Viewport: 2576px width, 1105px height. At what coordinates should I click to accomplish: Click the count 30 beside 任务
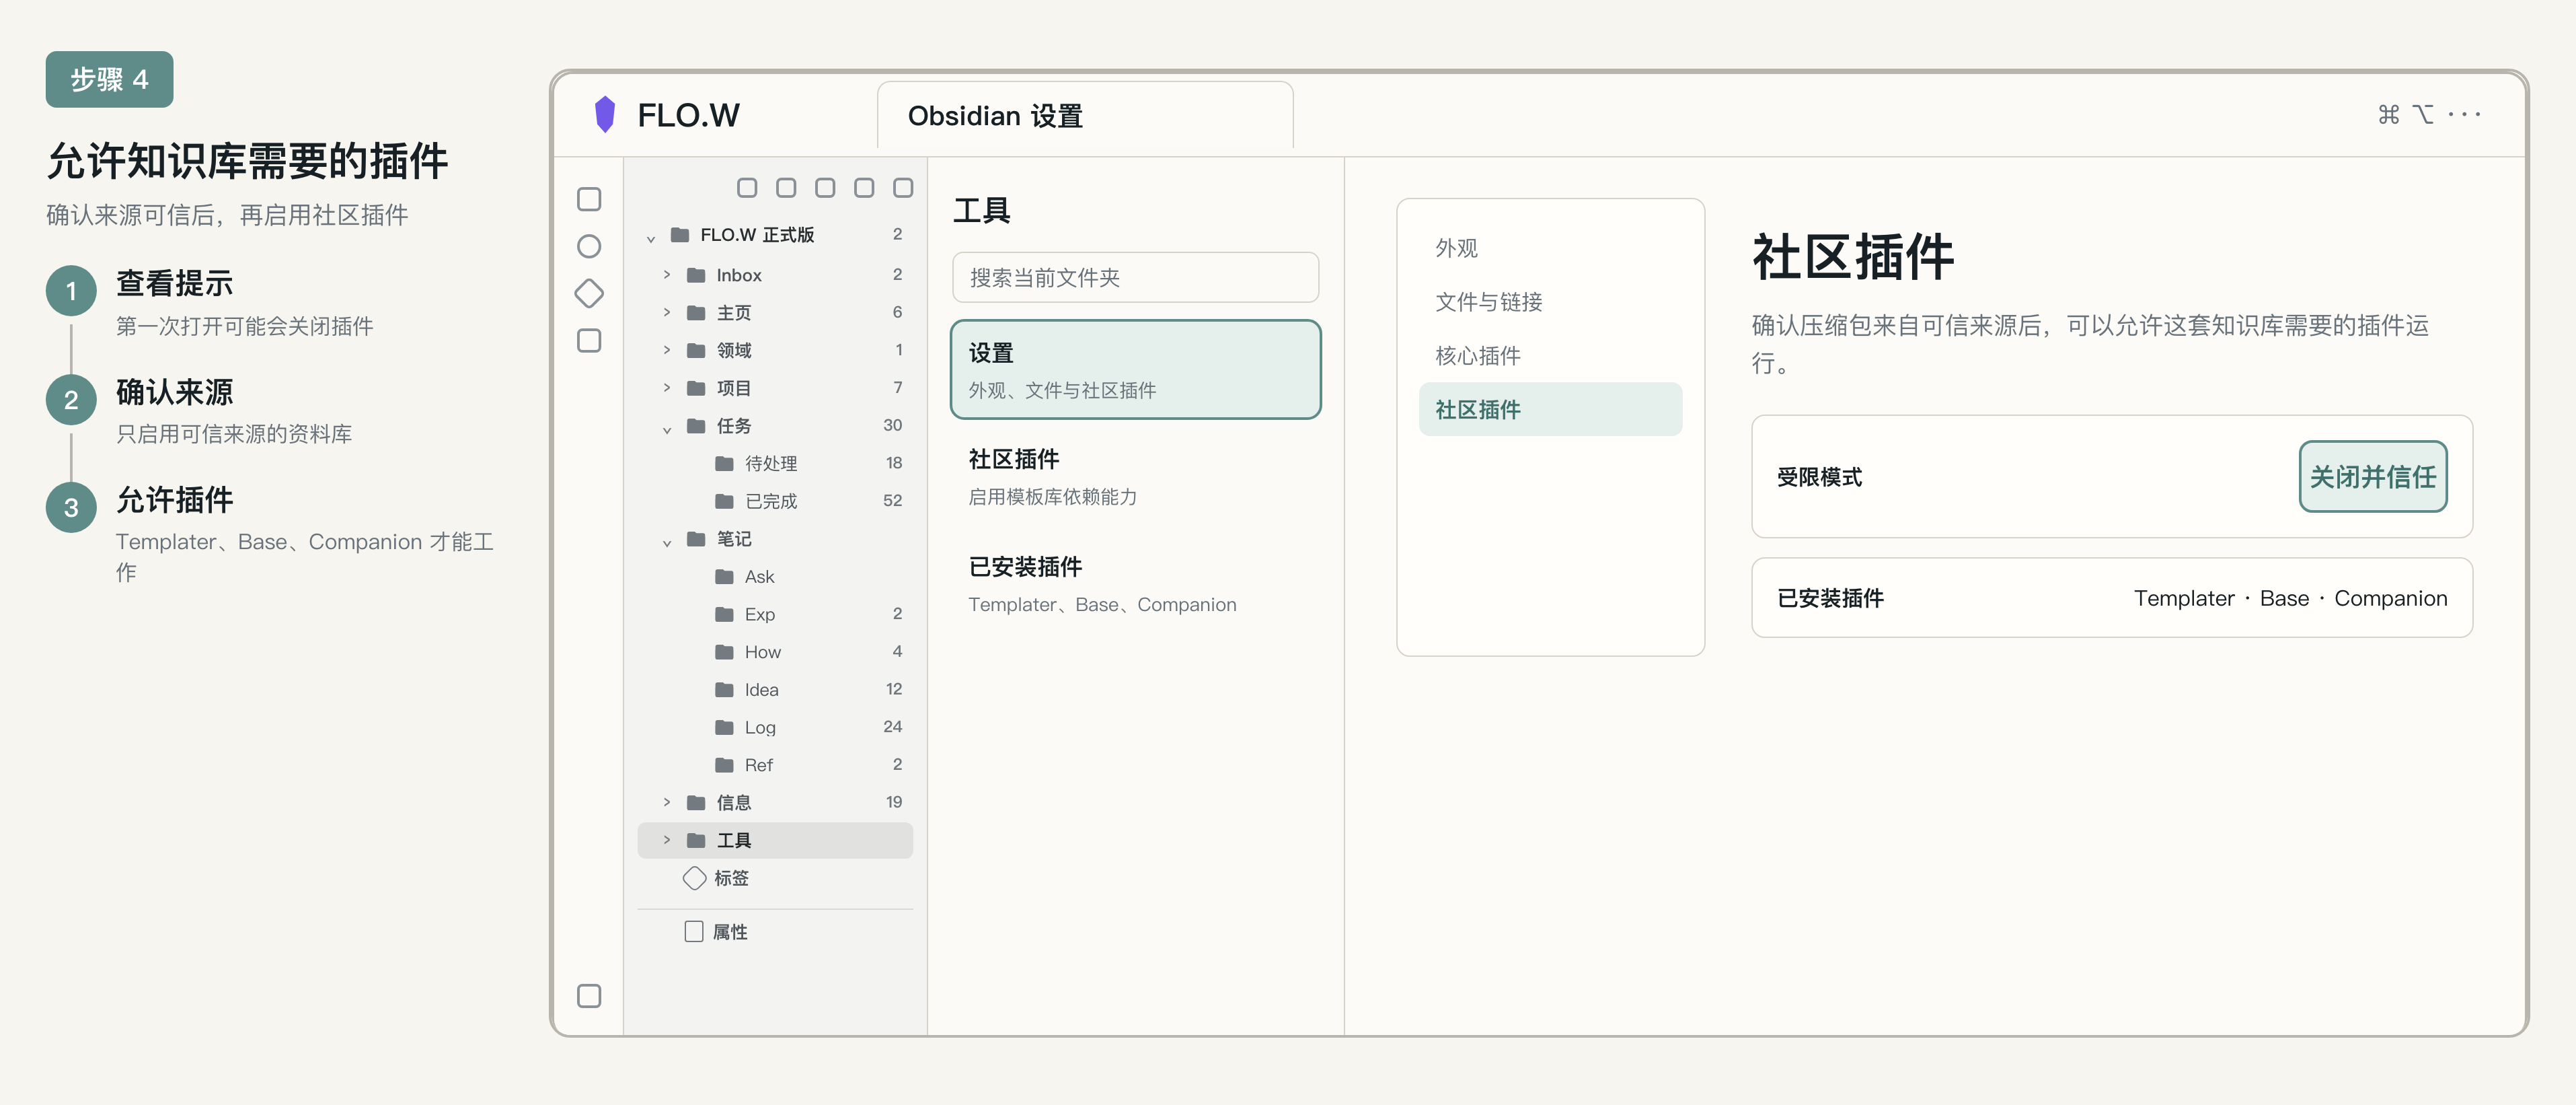click(892, 425)
